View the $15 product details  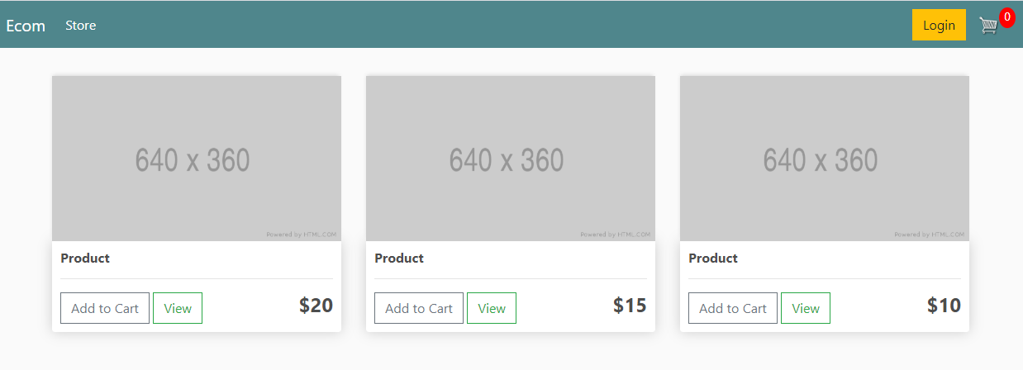[492, 308]
